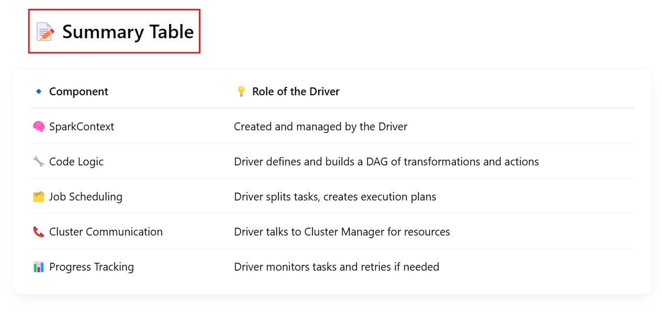
Task: Click the Summary Table heading text
Action: coord(128,32)
